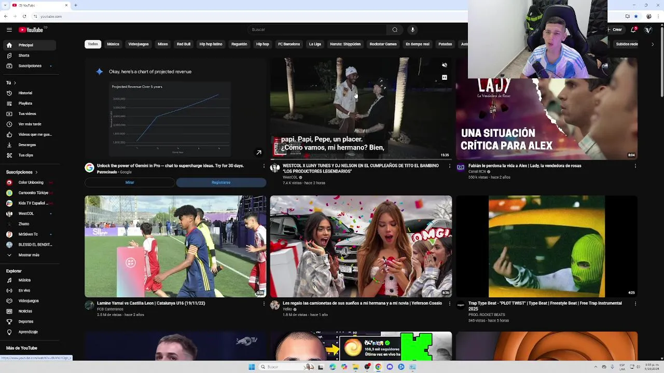
Task: Open Discord from the taskbar
Action: (390, 367)
